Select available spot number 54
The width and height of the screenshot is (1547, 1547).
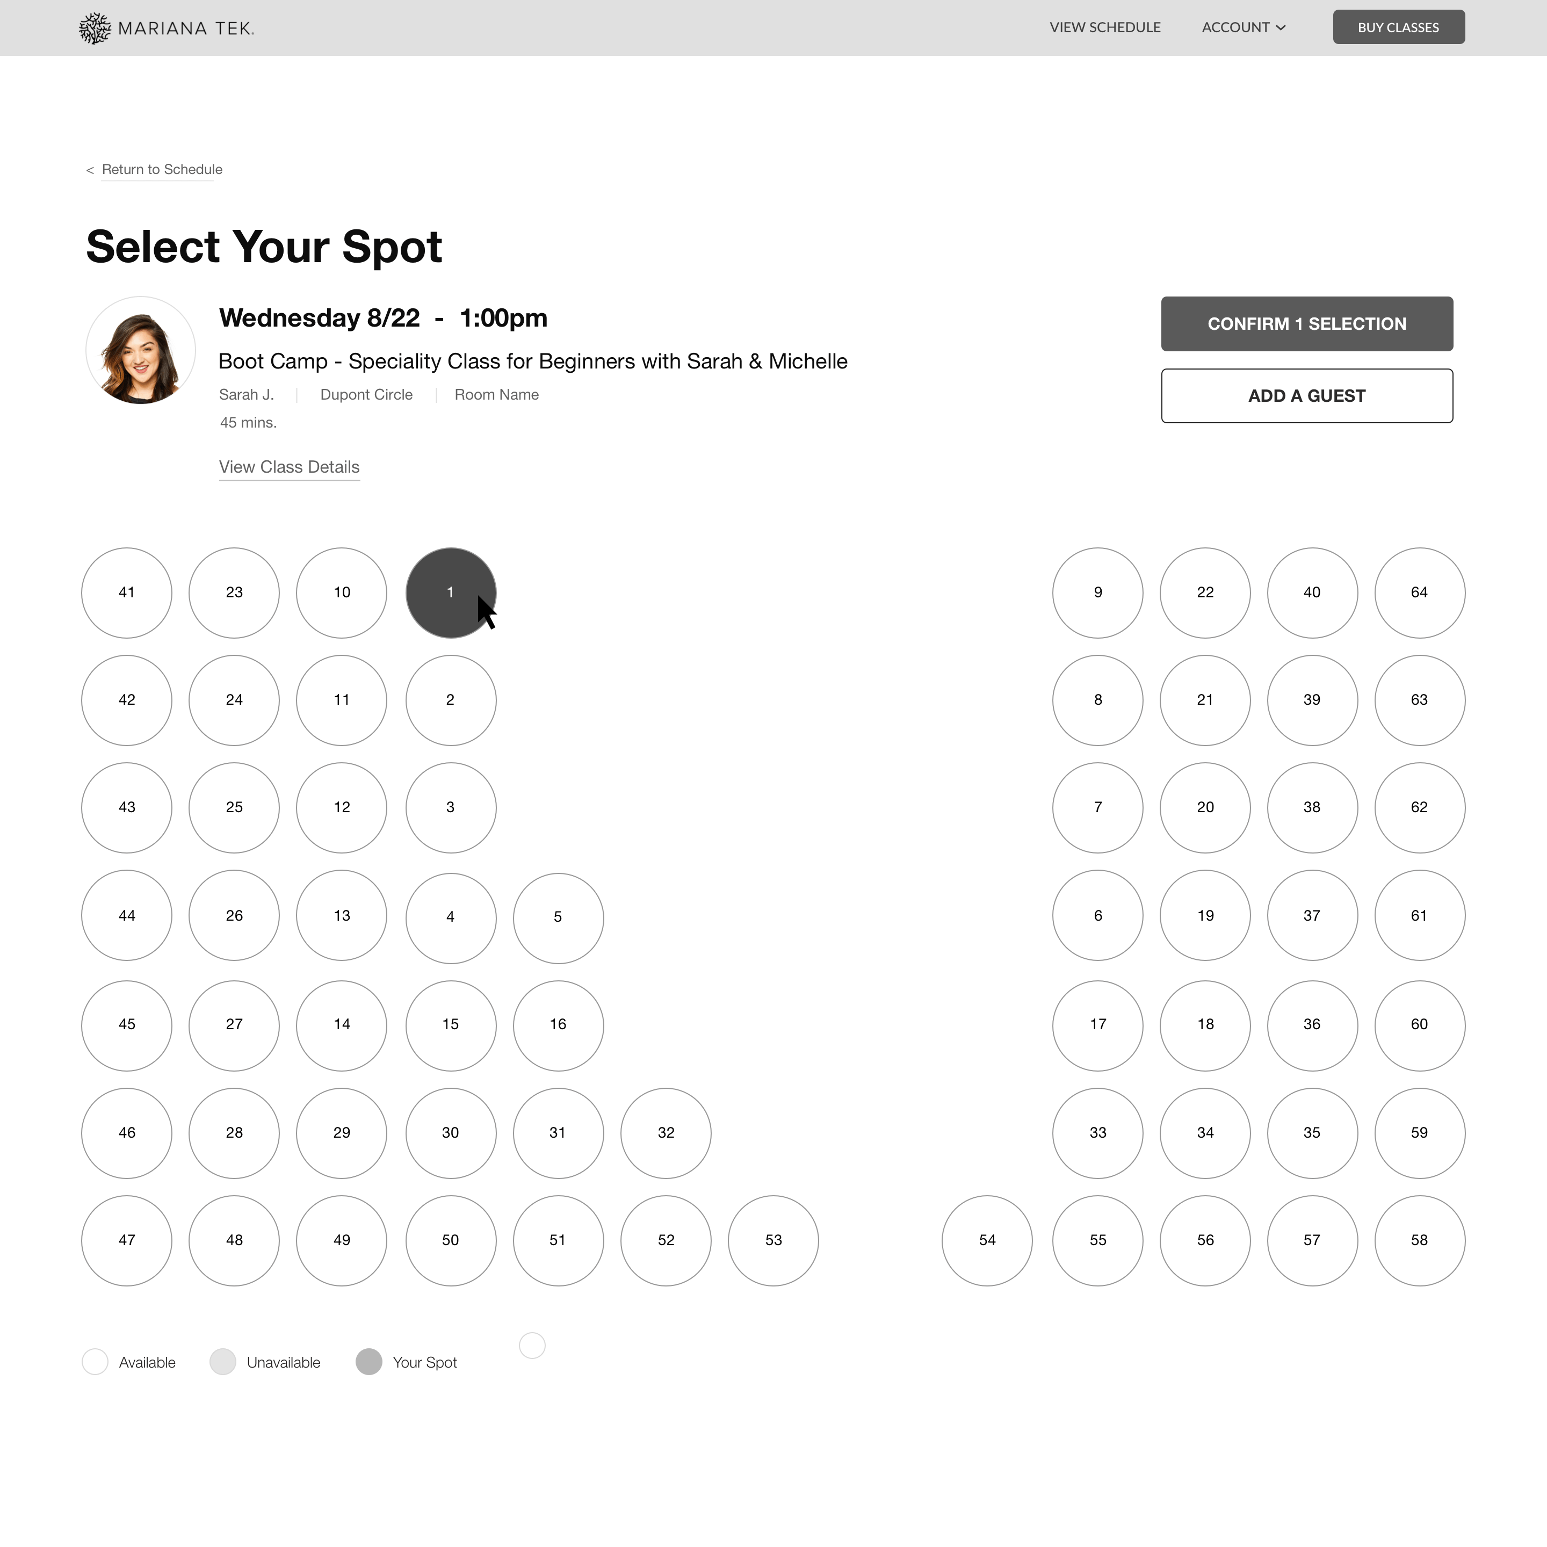tap(987, 1240)
